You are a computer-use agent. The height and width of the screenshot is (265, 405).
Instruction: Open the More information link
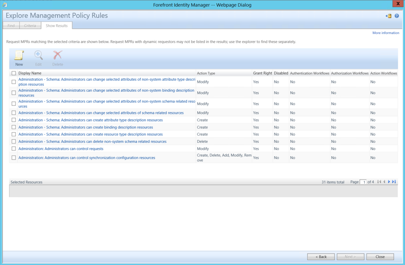click(x=386, y=33)
